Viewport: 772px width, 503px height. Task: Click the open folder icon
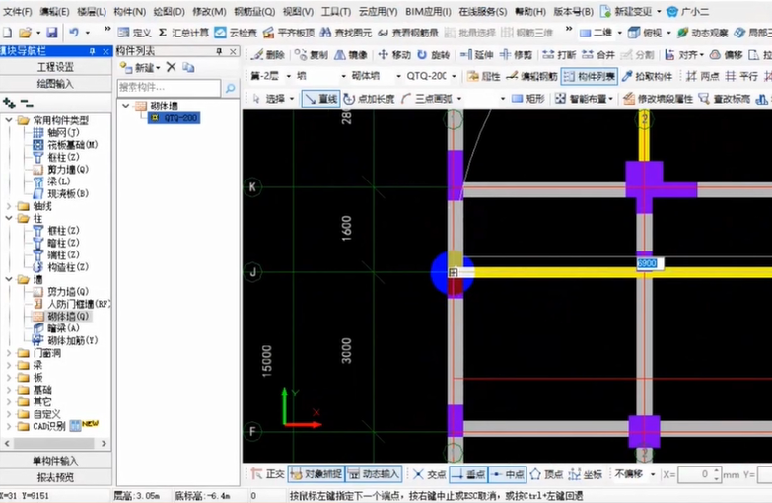coord(25,33)
